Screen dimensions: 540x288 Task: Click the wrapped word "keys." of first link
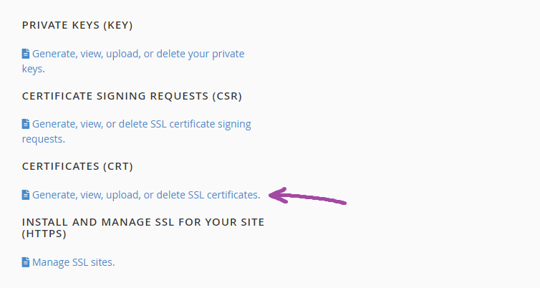(x=34, y=69)
